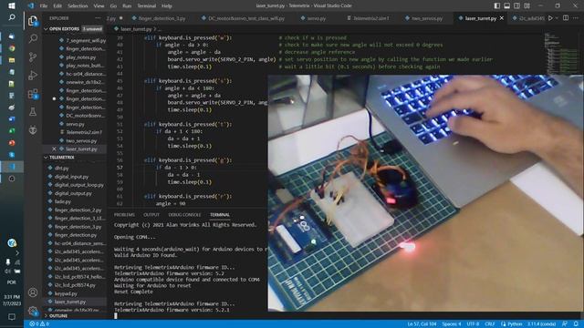Toggle the bottom panel layout icon
Viewport: 584px width, 328px height.
[x=507, y=5]
